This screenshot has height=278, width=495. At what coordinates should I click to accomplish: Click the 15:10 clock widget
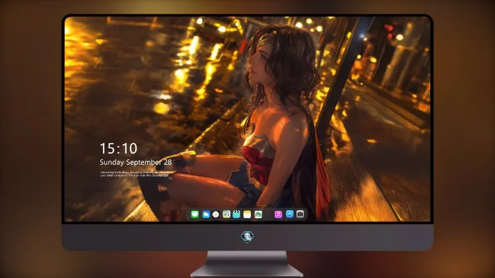point(118,148)
